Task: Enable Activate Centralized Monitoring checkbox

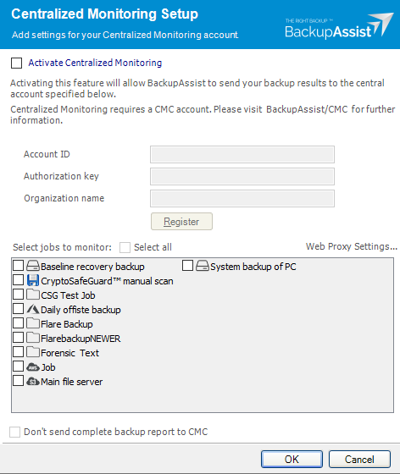Action: (x=16, y=63)
